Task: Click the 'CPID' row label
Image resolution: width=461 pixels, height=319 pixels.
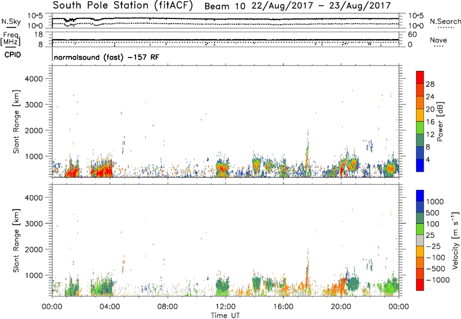Action: pos(13,55)
